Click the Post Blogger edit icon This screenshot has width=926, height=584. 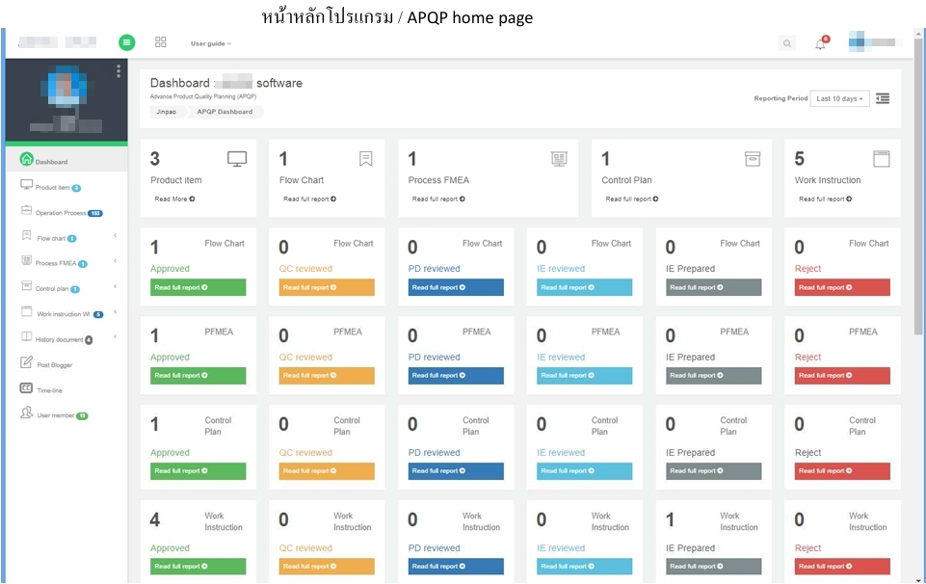pyautogui.click(x=27, y=363)
